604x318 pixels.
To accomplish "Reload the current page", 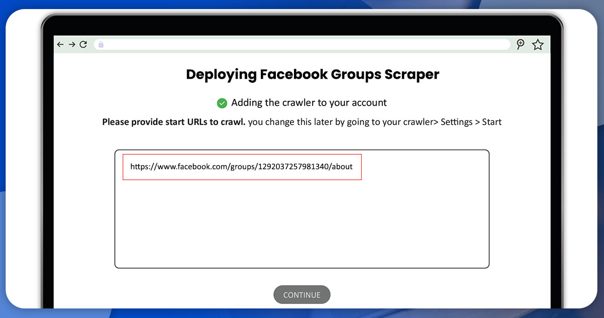I will point(83,44).
